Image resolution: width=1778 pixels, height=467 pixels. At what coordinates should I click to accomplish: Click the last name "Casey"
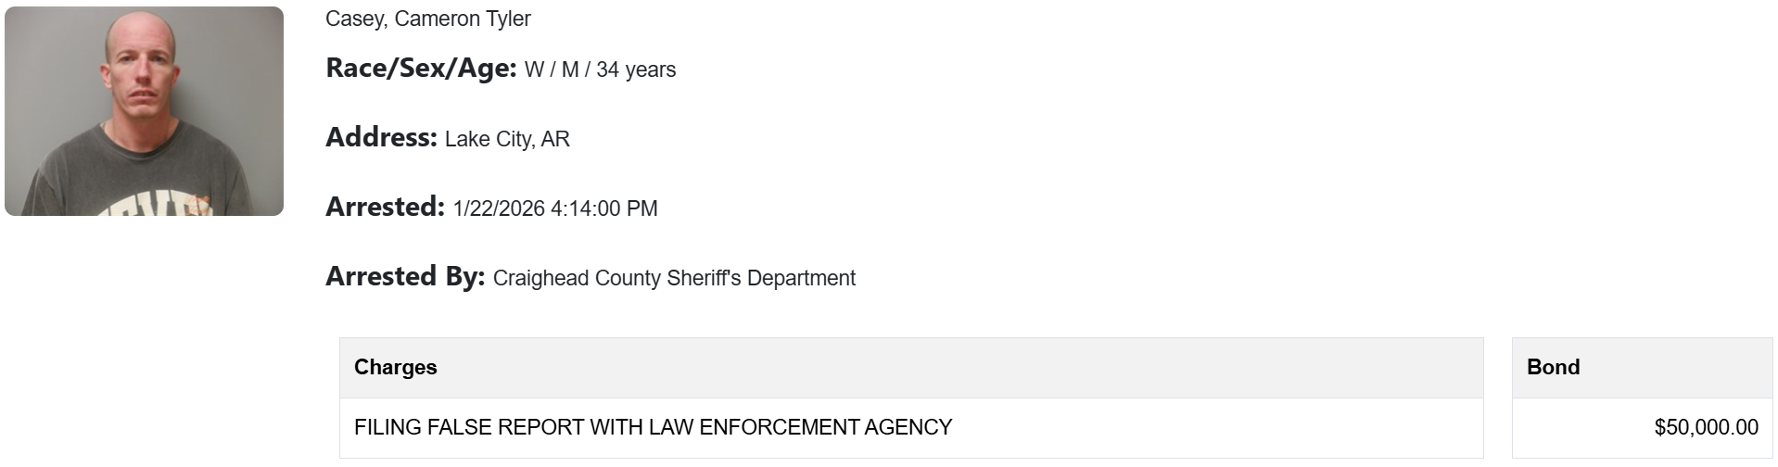[x=352, y=19]
